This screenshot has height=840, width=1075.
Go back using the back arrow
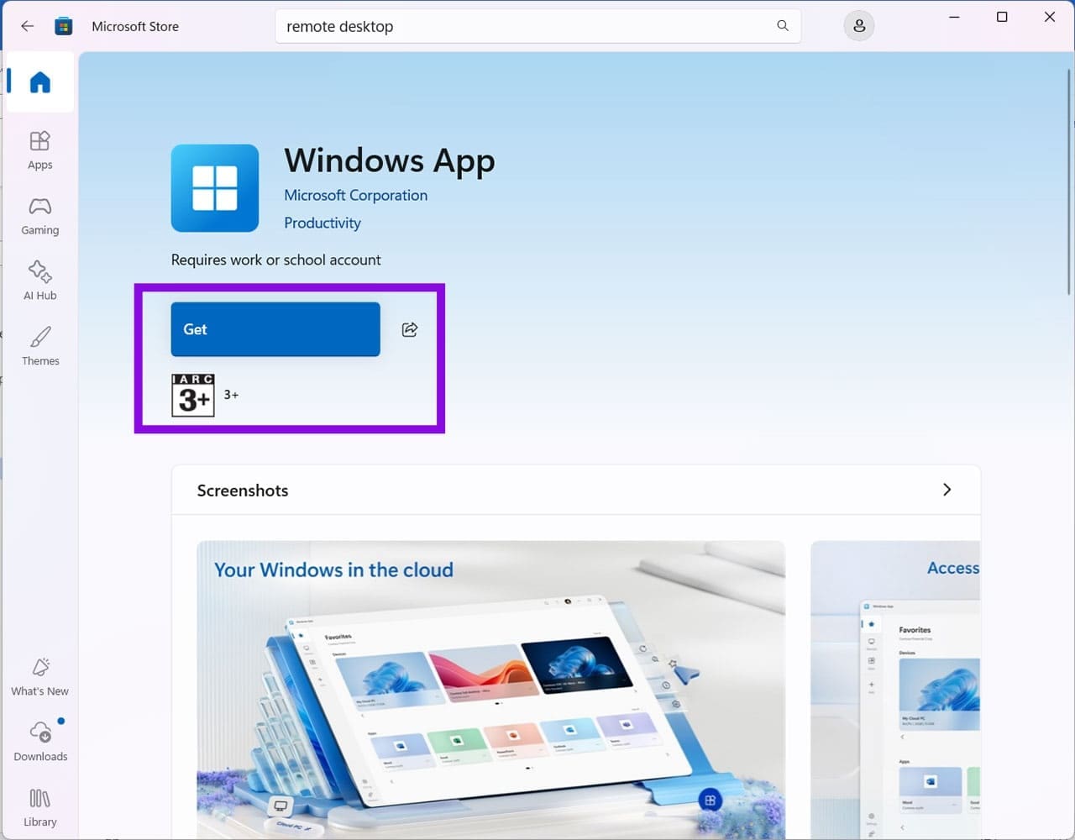(x=28, y=26)
